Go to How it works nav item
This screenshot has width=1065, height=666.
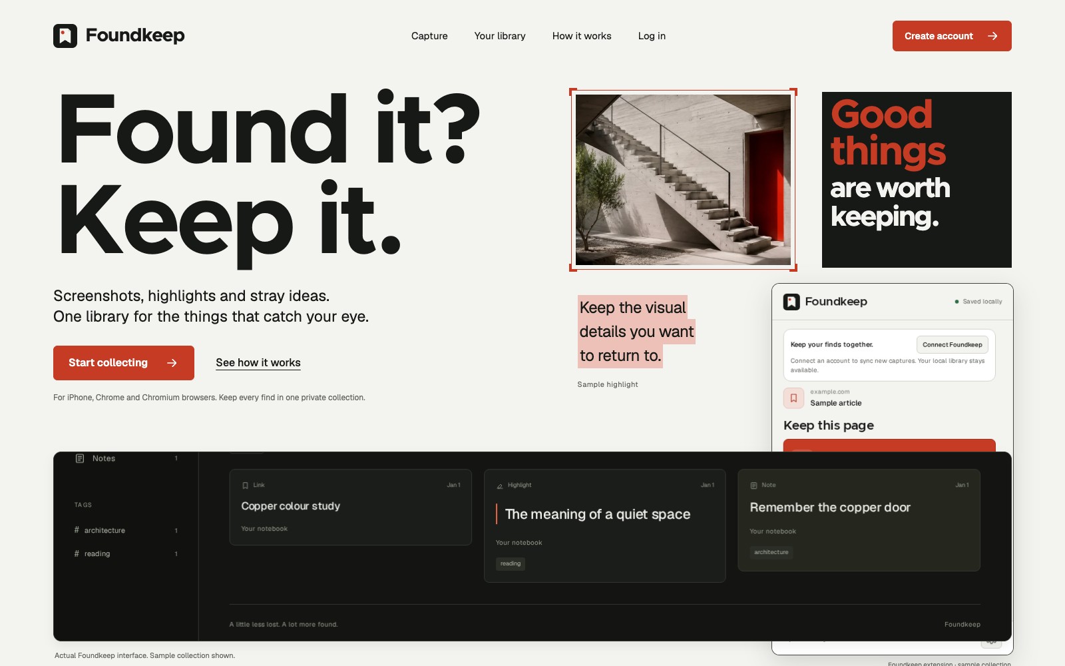point(582,36)
